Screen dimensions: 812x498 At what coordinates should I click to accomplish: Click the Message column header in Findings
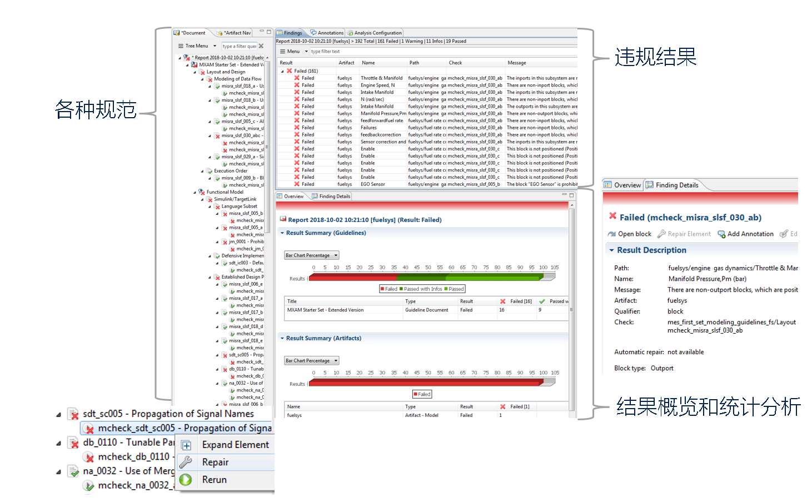coord(541,63)
